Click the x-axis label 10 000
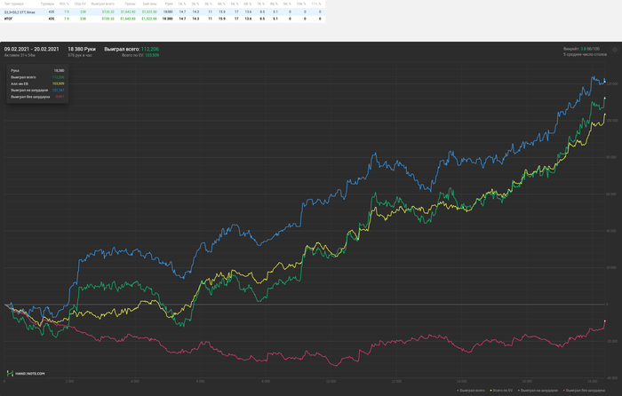 coord(331,381)
